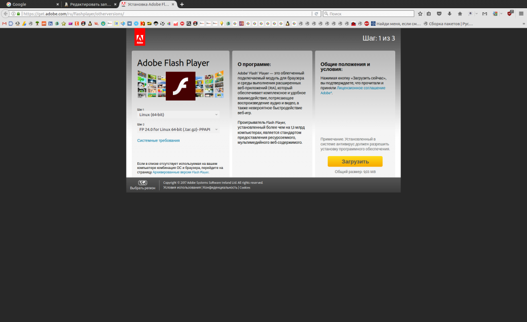Go back with the browser back arrow
Image resolution: width=527 pixels, height=322 pixels.
[5, 14]
